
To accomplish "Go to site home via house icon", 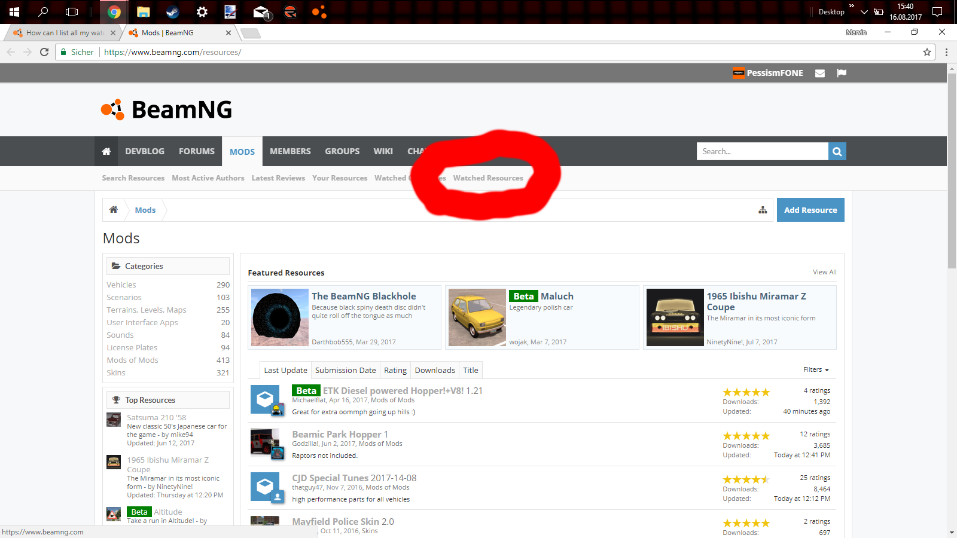I will click(106, 151).
